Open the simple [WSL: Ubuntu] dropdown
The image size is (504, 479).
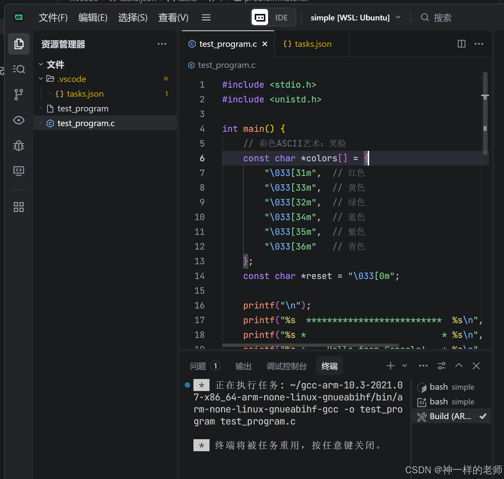pyautogui.click(x=355, y=17)
